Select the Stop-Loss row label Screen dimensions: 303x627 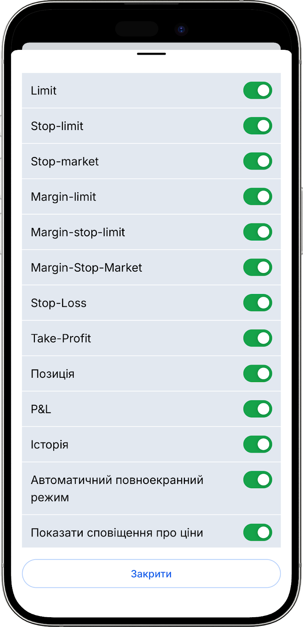tap(59, 303)
